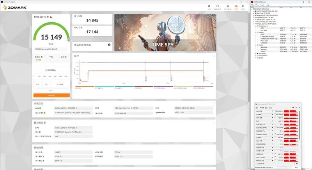The image size is (312, 170).
Task: Collapse the NVIDIA GeForce RTX 4060 Ti node
Action: [x=253, y=24]
